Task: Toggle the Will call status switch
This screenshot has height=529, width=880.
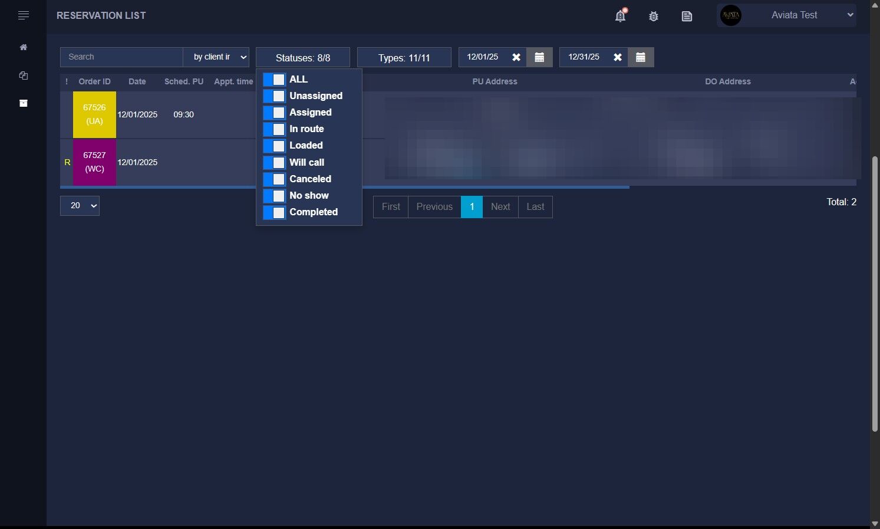Action: pyautogui.click(x=275, y=163)
